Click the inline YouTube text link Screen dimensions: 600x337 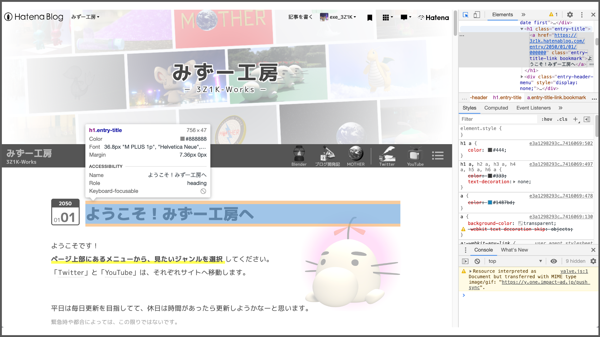pos(119,273)
